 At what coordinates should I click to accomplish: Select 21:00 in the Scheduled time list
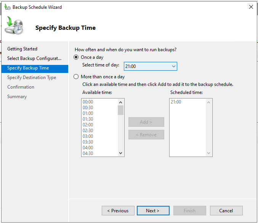tap(176, 102)
